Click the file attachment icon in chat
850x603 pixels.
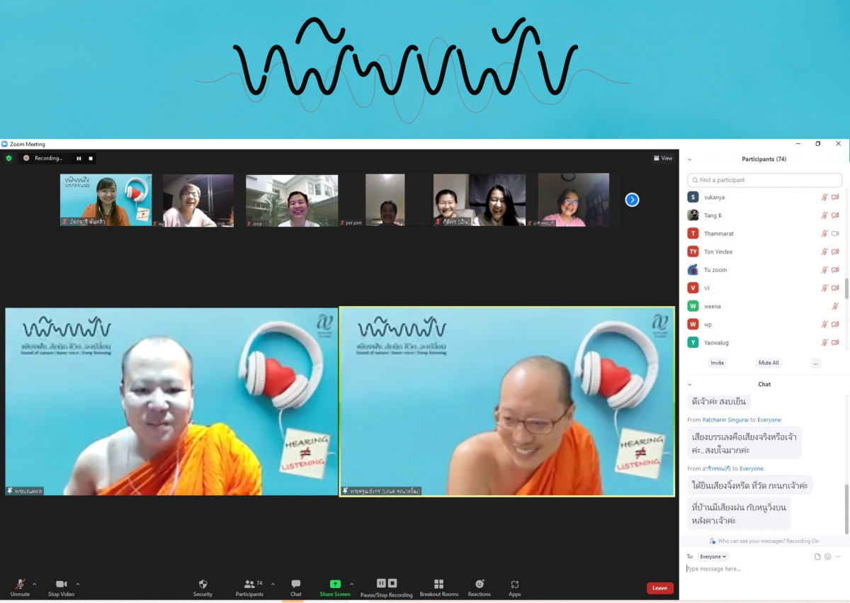pyautogui.click(x=817, y=557)
